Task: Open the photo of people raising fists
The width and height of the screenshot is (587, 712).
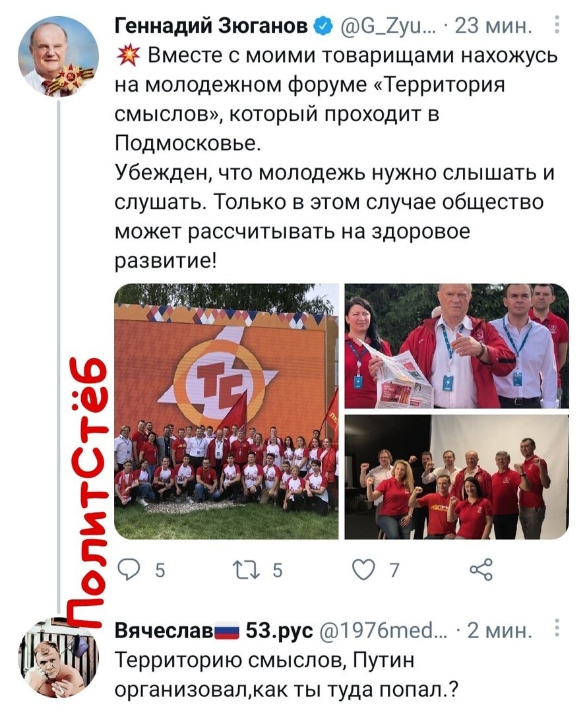Action: (456, 477)
